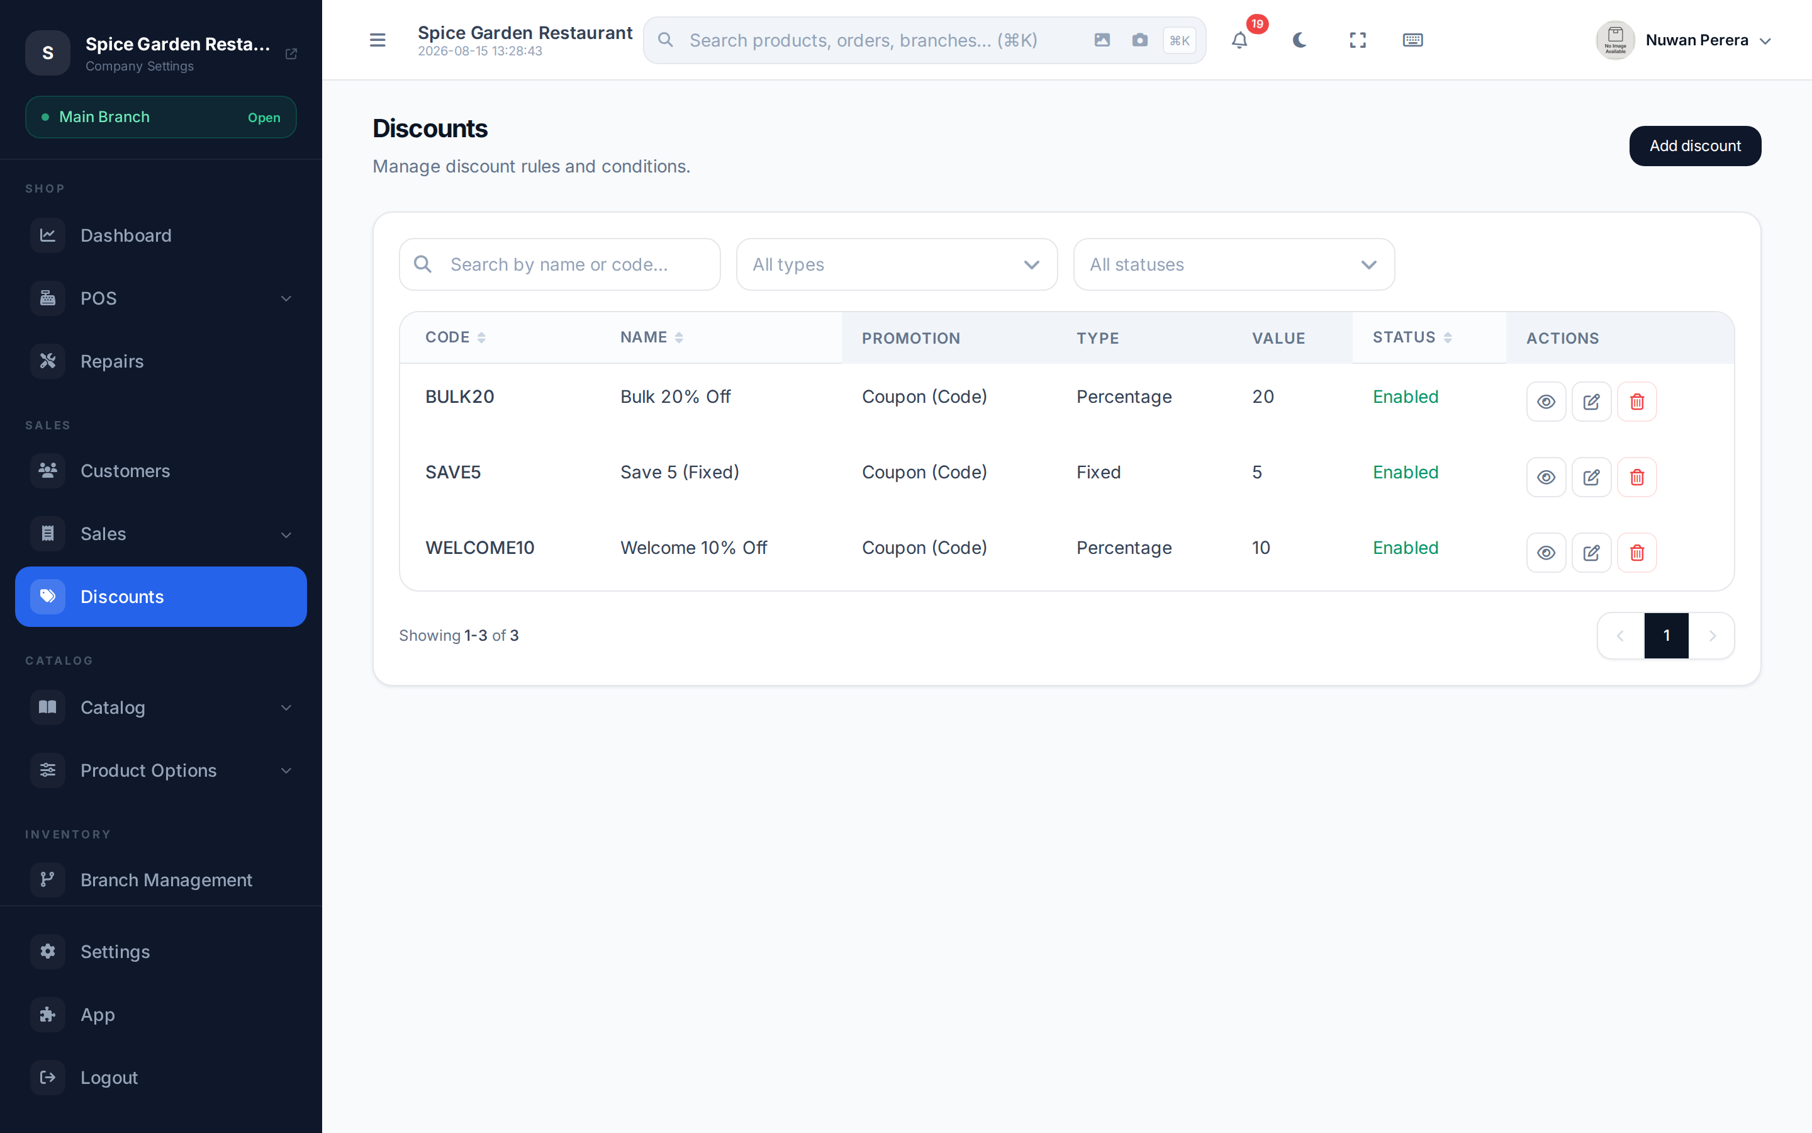Click page 1 pagination button
The image size is (1812, 1133).
(1666, 636)
